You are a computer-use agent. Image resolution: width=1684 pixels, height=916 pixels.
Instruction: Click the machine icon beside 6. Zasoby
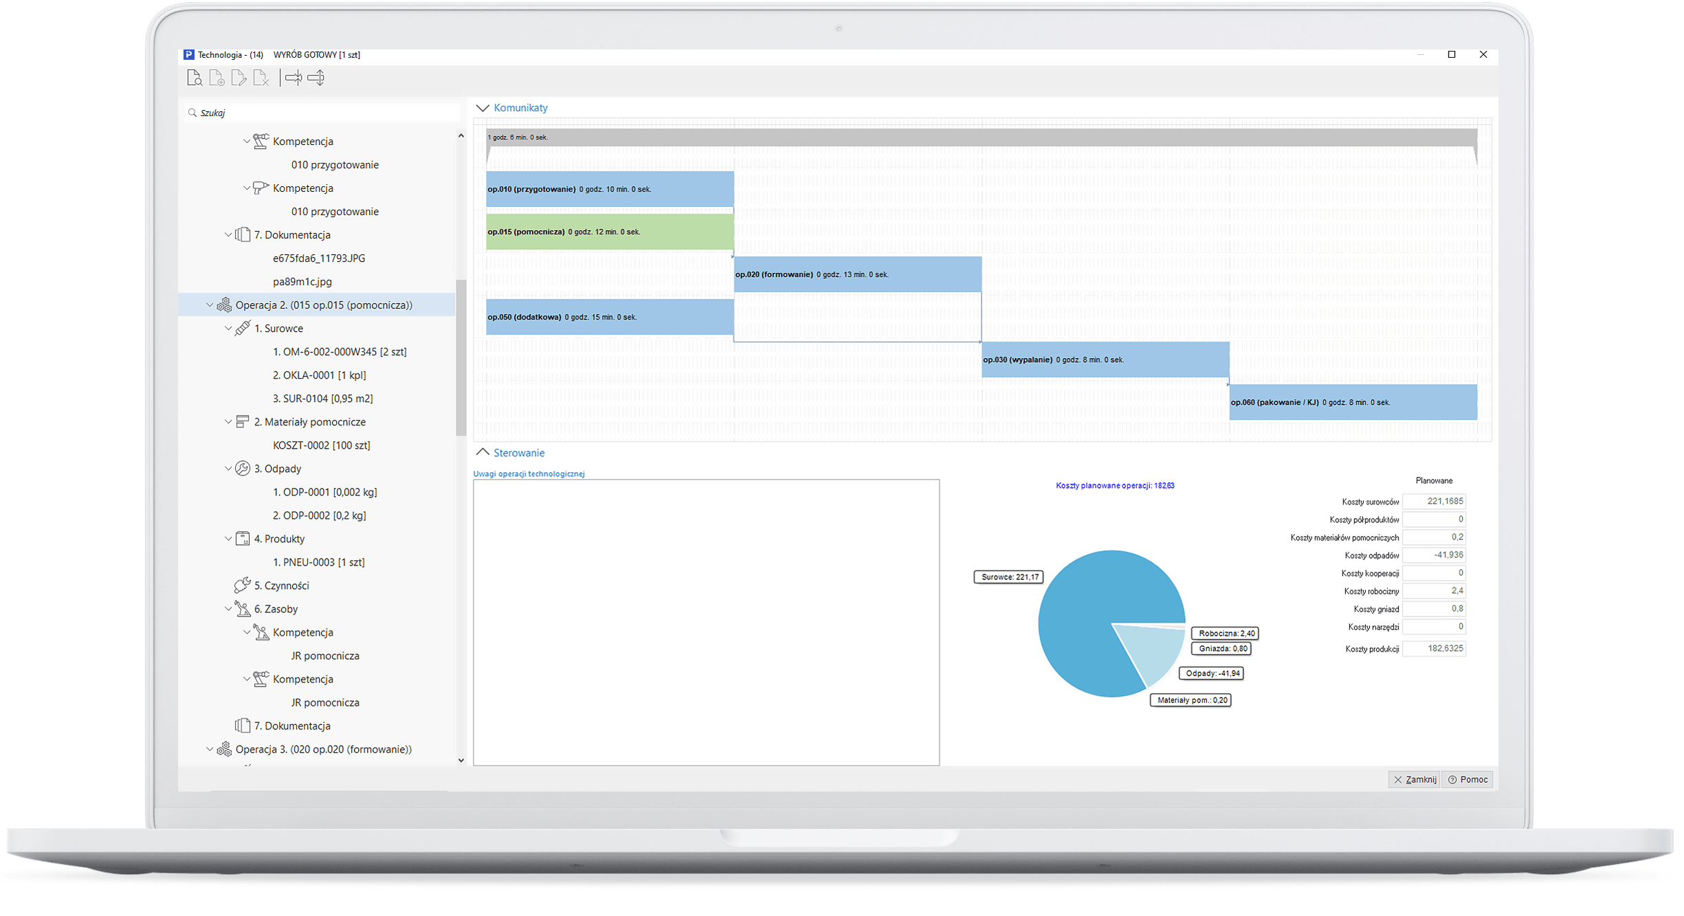243,609
